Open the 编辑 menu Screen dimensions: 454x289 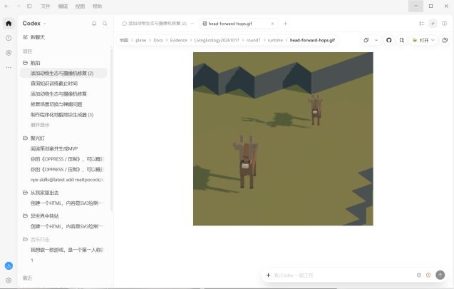coord(63,6)
